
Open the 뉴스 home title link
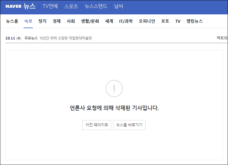29,6
